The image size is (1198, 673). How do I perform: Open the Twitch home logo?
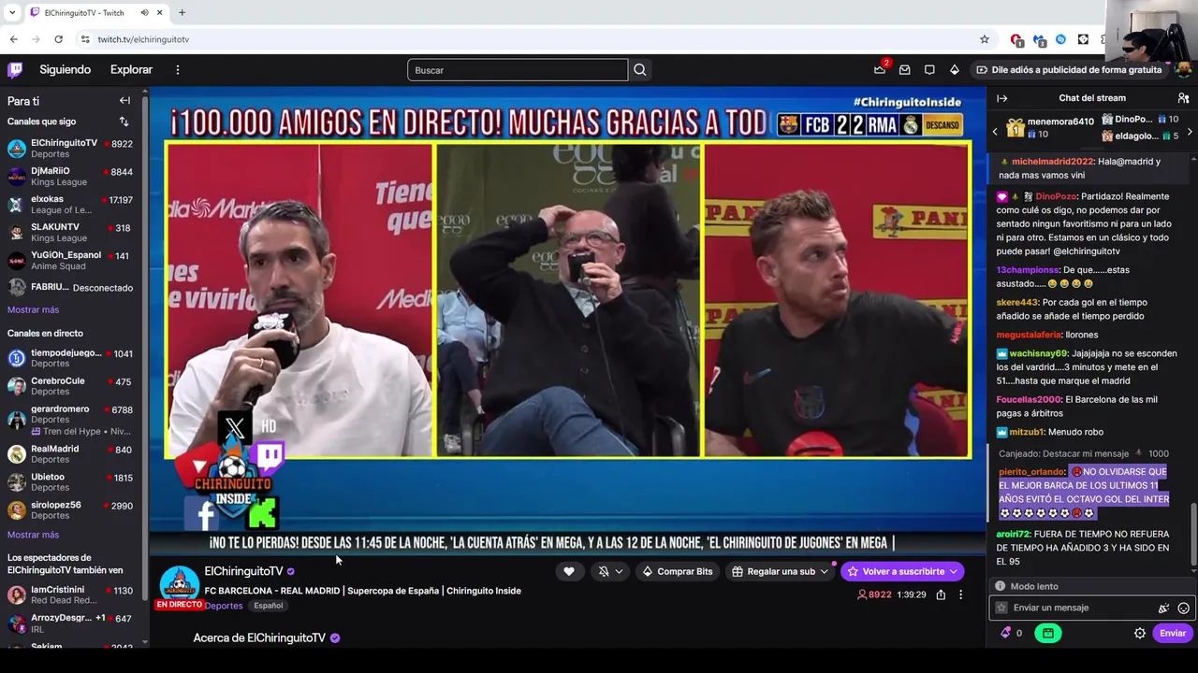pyautogui.click(x=15, y=70)
